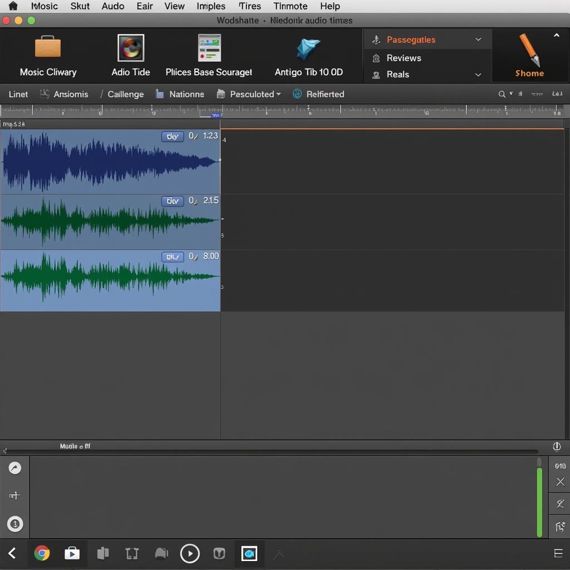Open the media store bag in dock
The height and width of the screenshot is (570, 570).
tap(72, 553)
